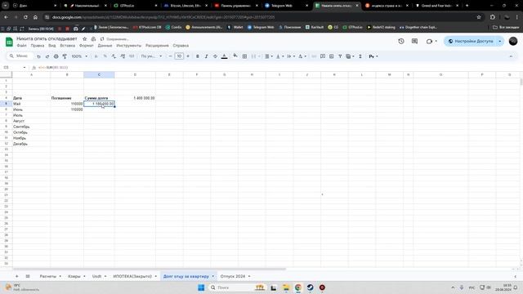Insert a comment from toolbar
Viewport: 523px width, 294px height.
tap(323, 56)
